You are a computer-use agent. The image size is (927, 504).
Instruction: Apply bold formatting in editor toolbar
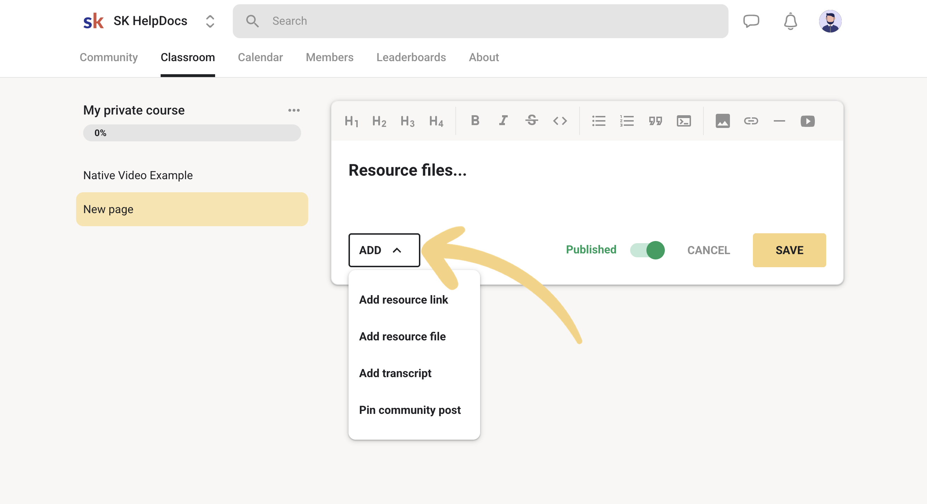(x=475, y=121)
